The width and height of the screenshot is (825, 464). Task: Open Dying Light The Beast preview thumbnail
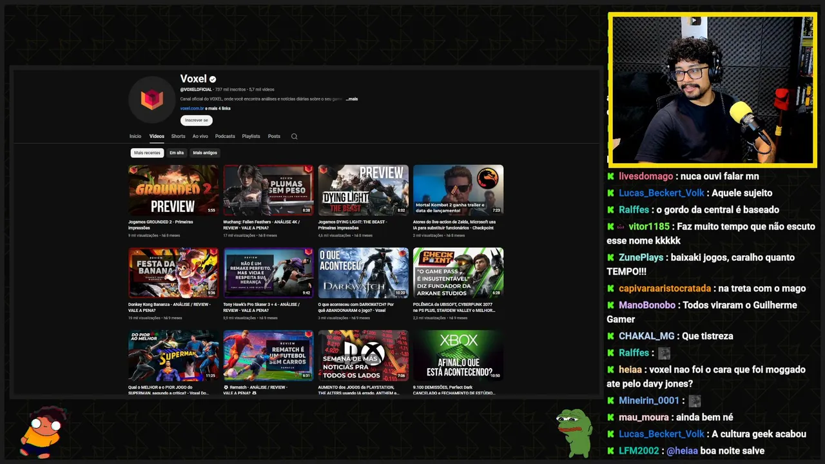363,190
